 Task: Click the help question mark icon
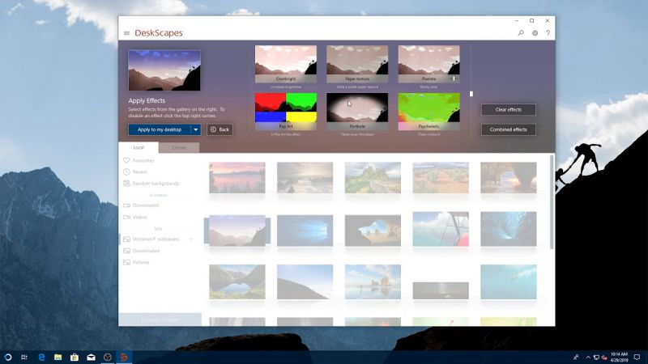click(548, 33)
